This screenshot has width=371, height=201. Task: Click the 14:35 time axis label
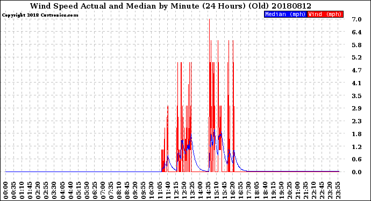[208, 190]
